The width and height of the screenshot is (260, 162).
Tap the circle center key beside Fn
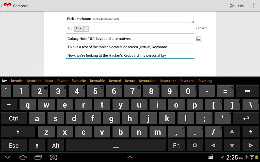coord(195,146)
